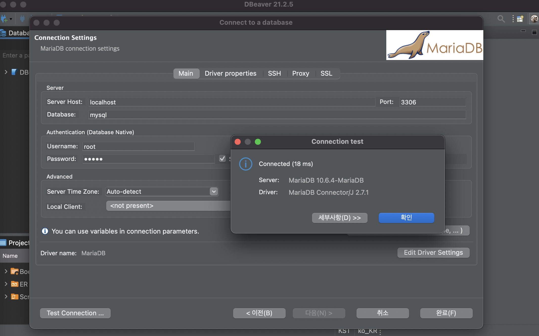Minimize the editor area panel
The image size is (539, 336).
point(523,31)
